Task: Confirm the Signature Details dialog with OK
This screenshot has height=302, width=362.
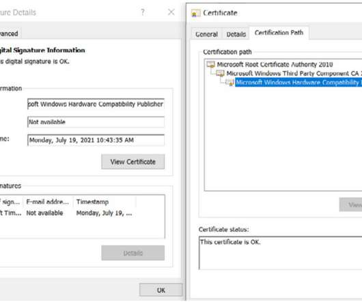Action: (161, 290)
